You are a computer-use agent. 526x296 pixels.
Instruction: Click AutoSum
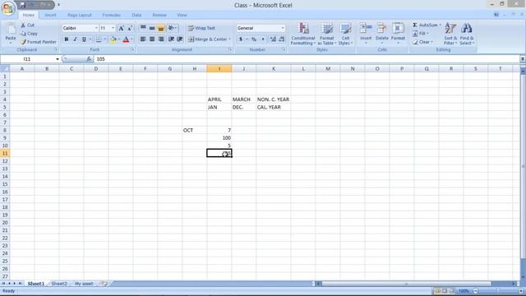coord(425,25)
